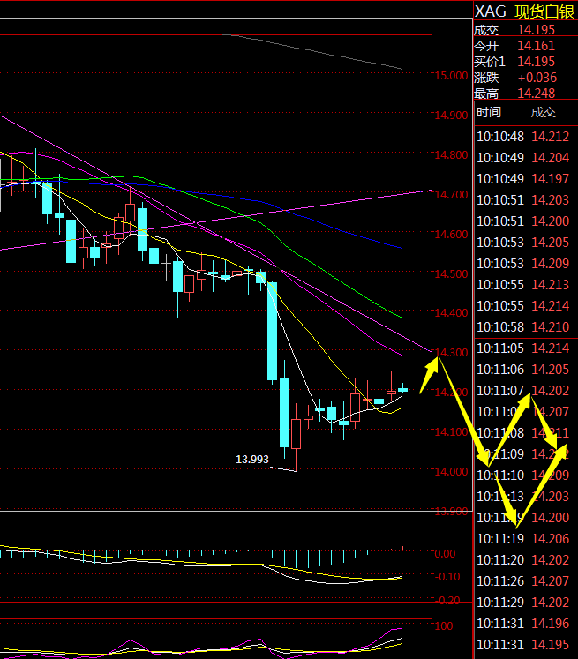Click the last 10:11:31 tick priced 14.195
The height and width of the screenshot is (659, 578).
tap(523, 644)
